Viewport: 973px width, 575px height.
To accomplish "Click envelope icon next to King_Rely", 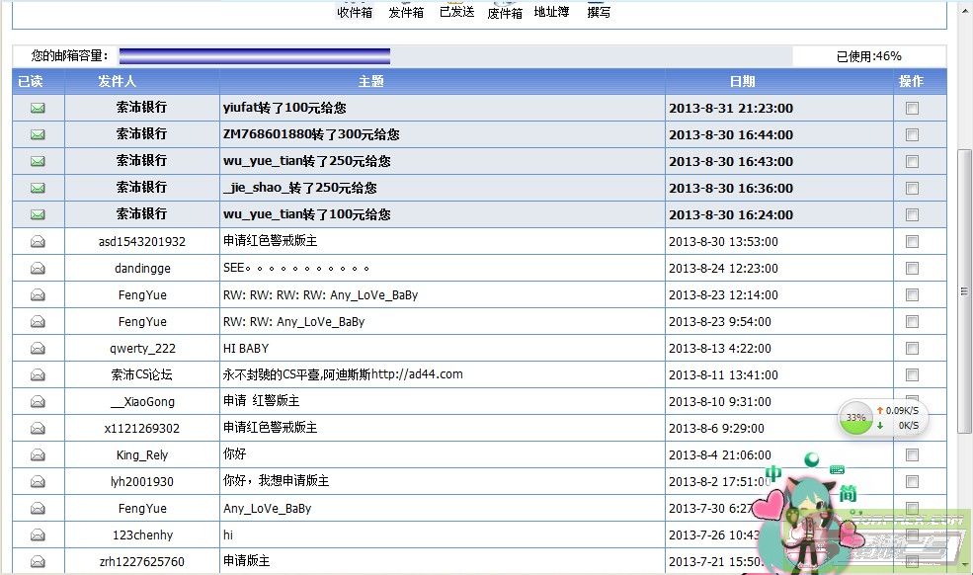I will (38, 454).
